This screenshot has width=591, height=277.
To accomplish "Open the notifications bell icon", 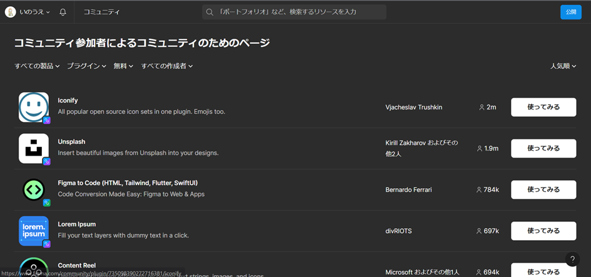I will click(x=63, y=12).
